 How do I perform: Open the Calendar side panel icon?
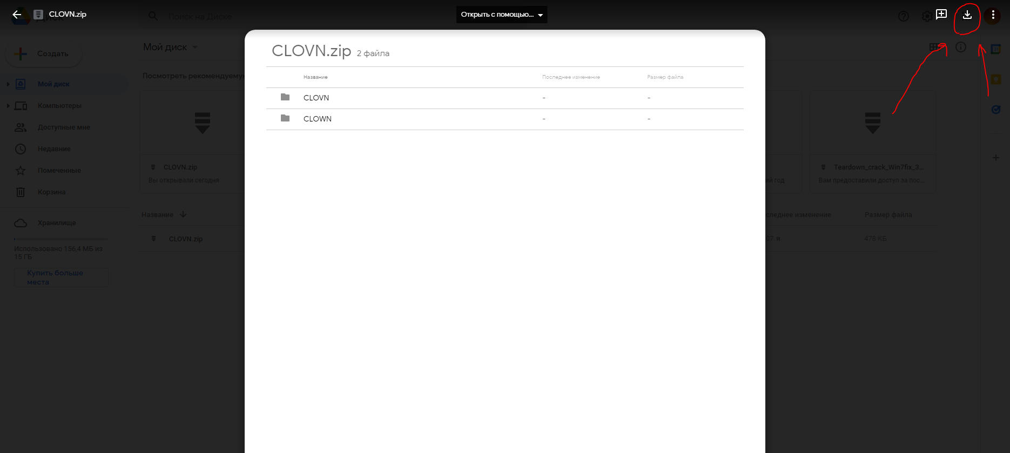[x=996, y=49]
